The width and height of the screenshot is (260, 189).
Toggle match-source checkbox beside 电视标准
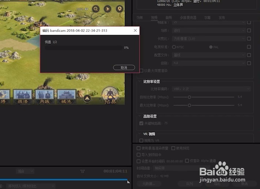tap(249, 47)
